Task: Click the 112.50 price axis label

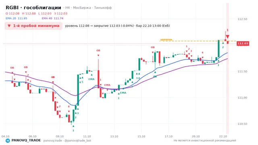Action: (242, 19)
